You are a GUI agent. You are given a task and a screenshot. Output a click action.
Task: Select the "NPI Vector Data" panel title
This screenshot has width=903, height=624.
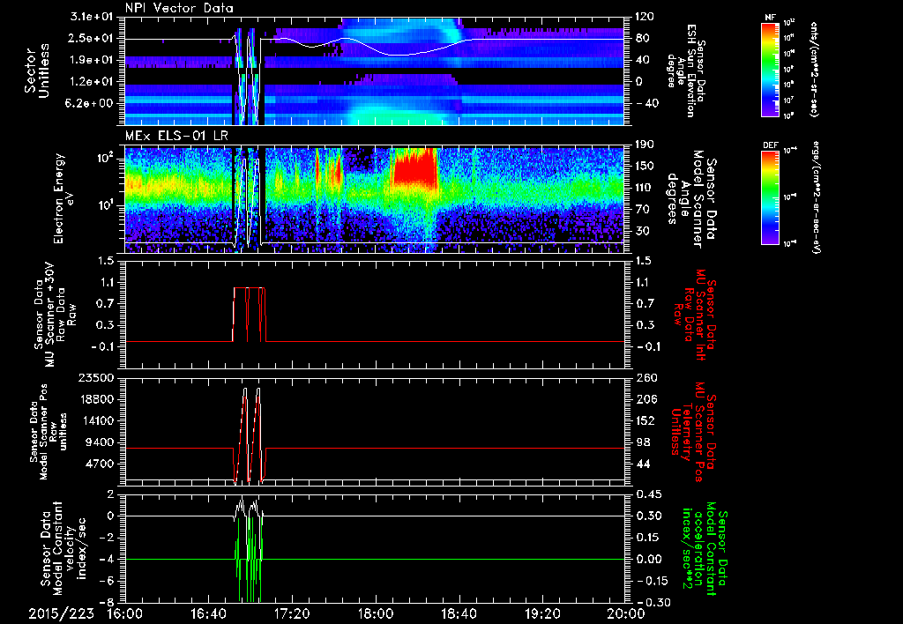point(179,8)
